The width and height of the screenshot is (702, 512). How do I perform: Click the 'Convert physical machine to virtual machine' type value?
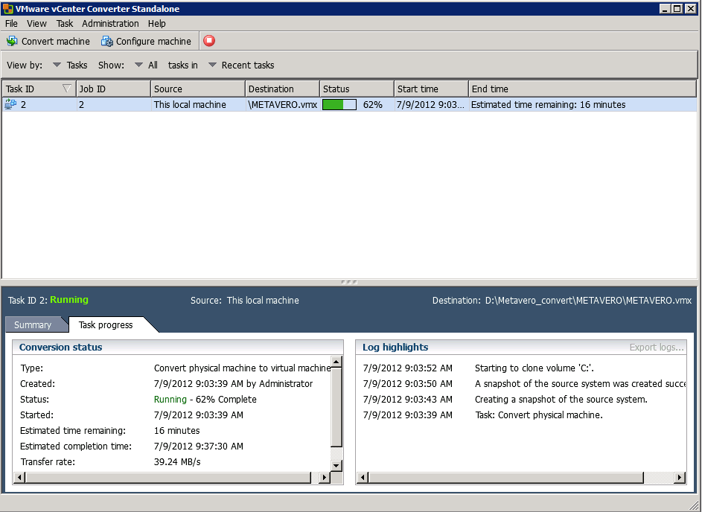click(242, 368)
